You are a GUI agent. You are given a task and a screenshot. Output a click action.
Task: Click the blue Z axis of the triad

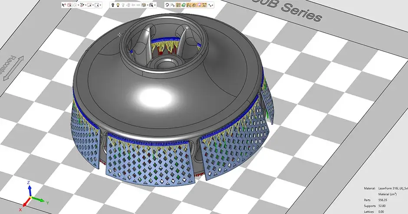[29, 190]
